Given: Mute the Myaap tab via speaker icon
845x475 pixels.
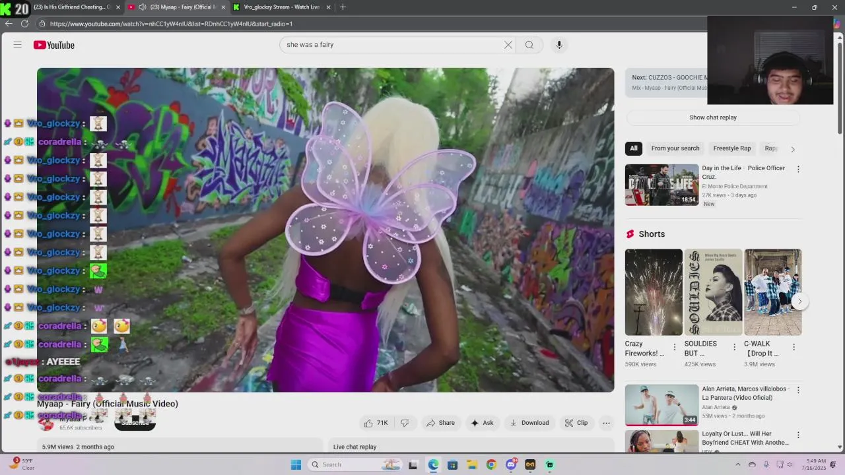Looking at the screenshot, I should click(x=142, y=7).
